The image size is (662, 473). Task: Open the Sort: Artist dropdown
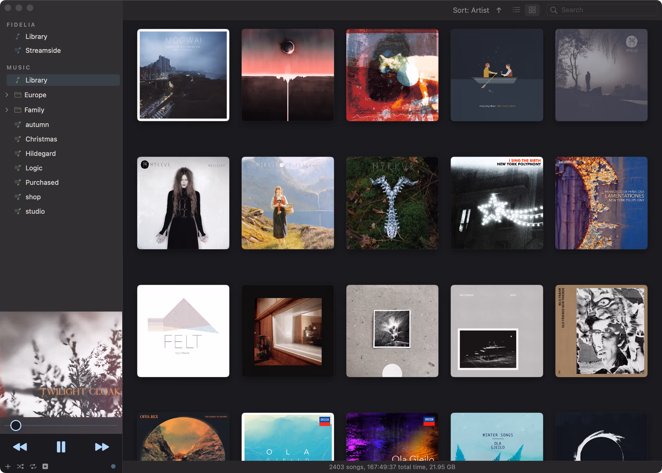coord(471,10)
